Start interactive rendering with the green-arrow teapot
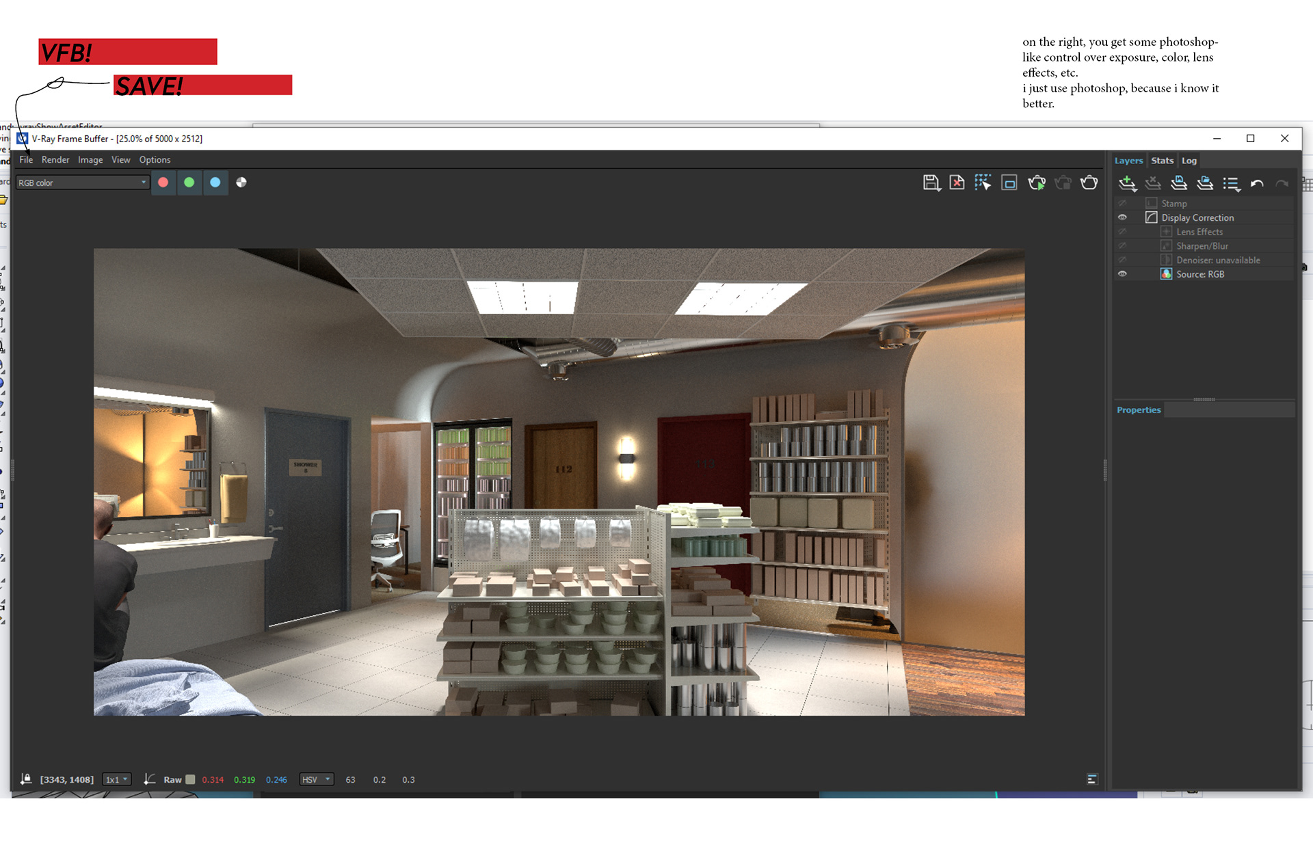 (1037, 183)
